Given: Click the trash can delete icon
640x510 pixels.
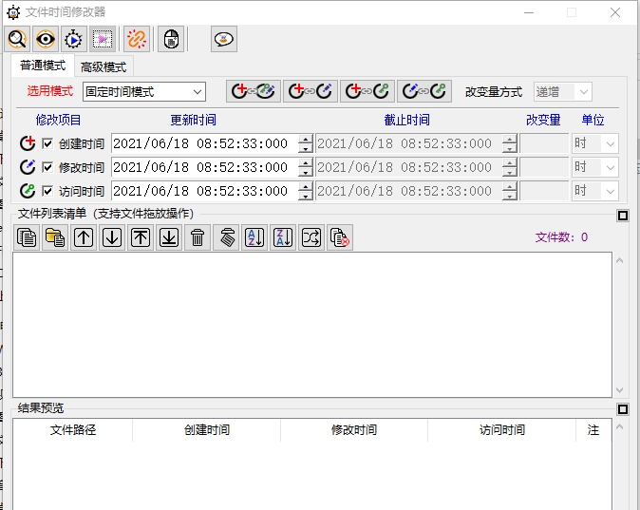Looking at the screenshot, I should click(198, 237).
